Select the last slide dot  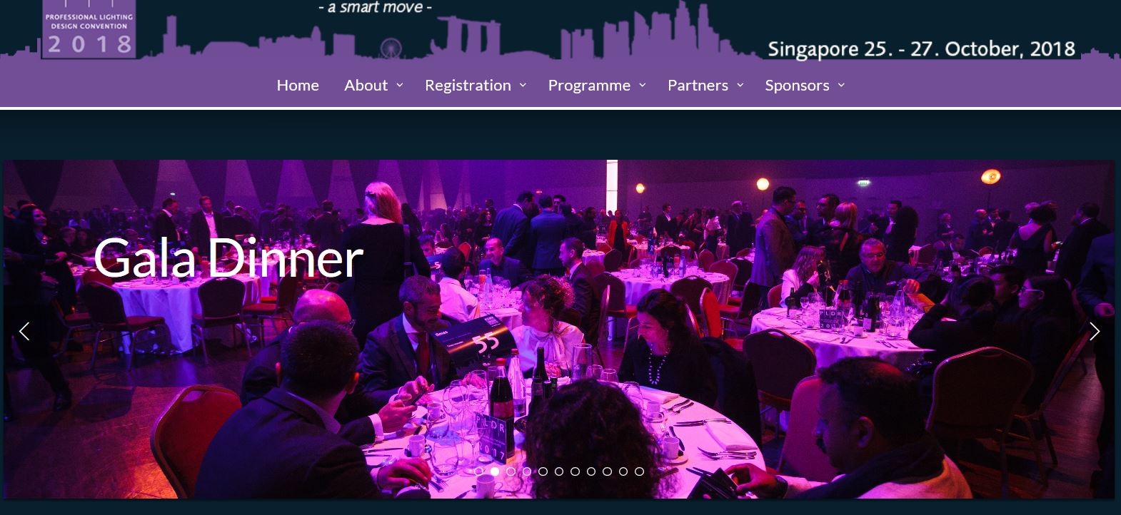[639, 471]
